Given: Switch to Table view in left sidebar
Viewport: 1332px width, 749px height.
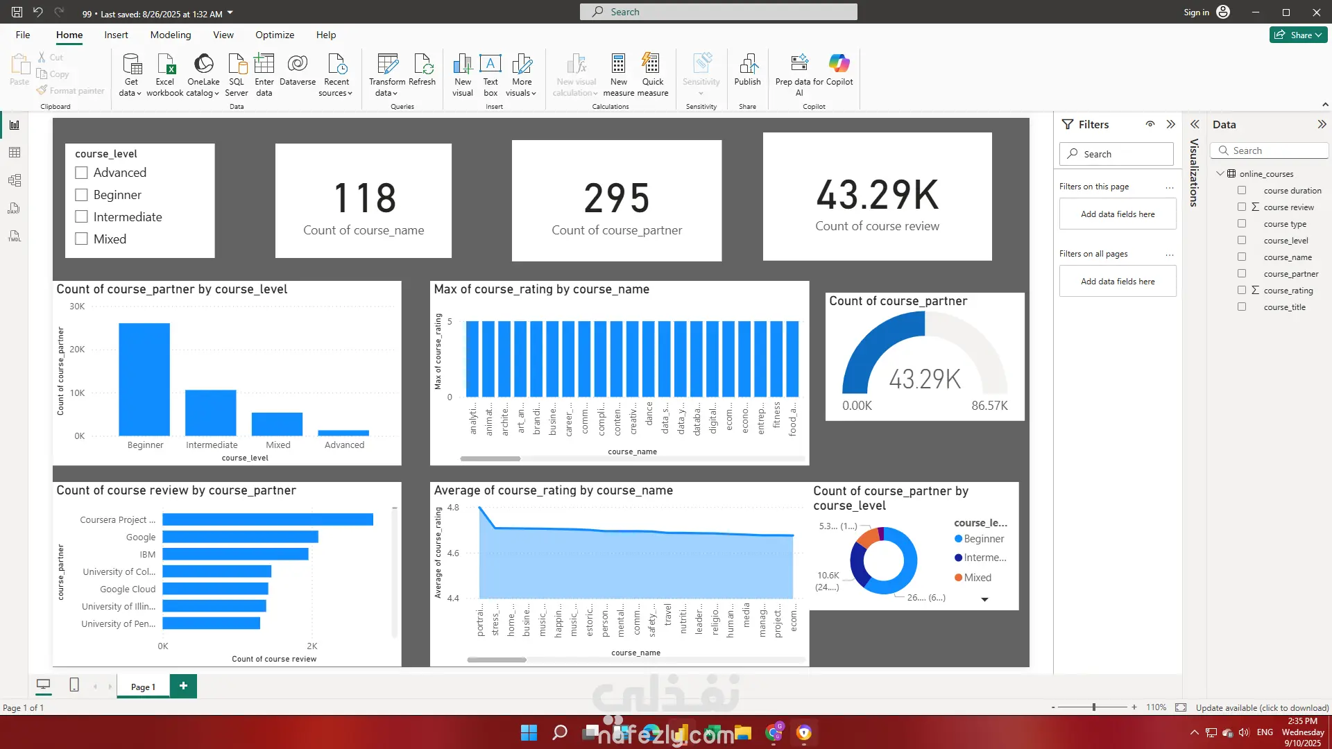Looking at the screenshot, I should 15,153.
